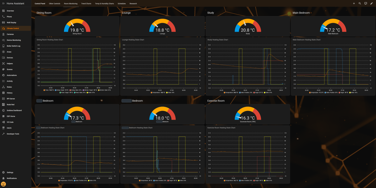Toggle the first Bedroom card switch
The height and width of the screenshot is (188, 376).
coord(39,100)
